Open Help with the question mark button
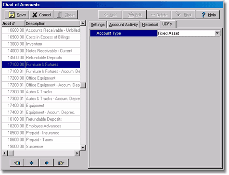Image resolution: width=229 pixels, height=175 pixels. 208,15
